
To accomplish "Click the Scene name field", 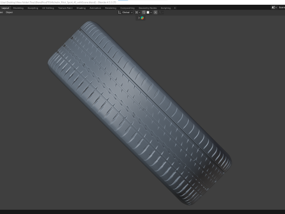I will pos(281,8).
